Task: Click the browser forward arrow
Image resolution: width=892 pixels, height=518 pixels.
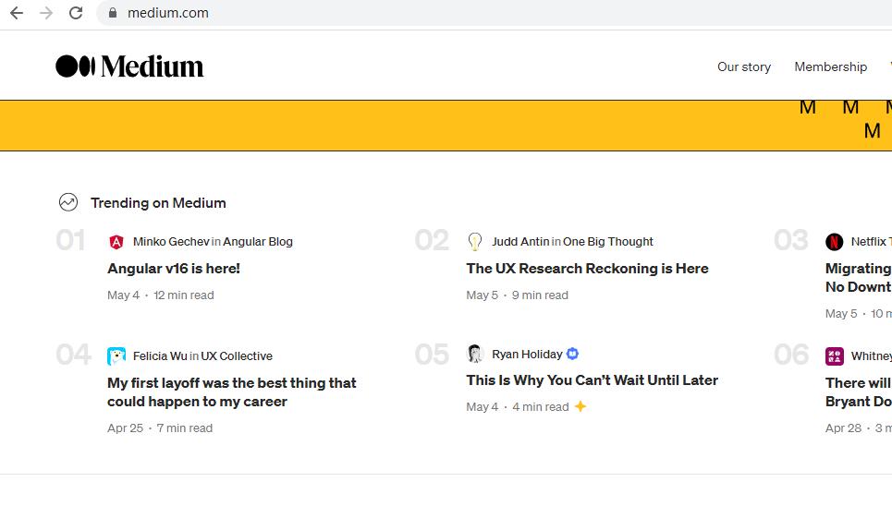Action: (46, 13)
